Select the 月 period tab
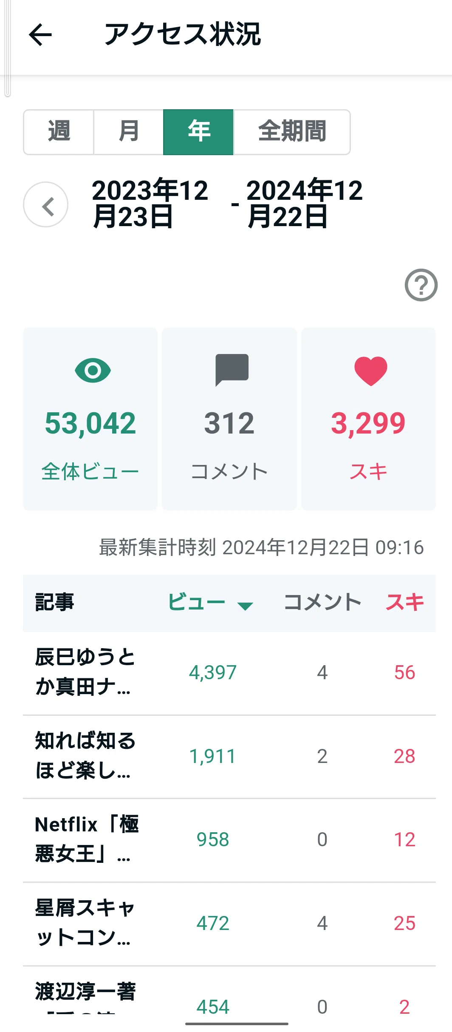The width and height of the screenshot is (452, 1032). [128, 132]
